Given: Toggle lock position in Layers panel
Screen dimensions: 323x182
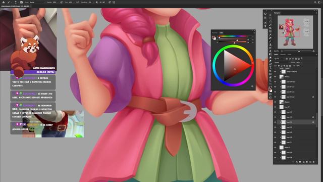Looking at the screenshot, I should tap(284, 66).
